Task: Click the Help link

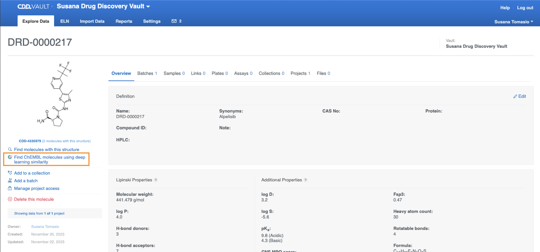Action: point(505,8)
